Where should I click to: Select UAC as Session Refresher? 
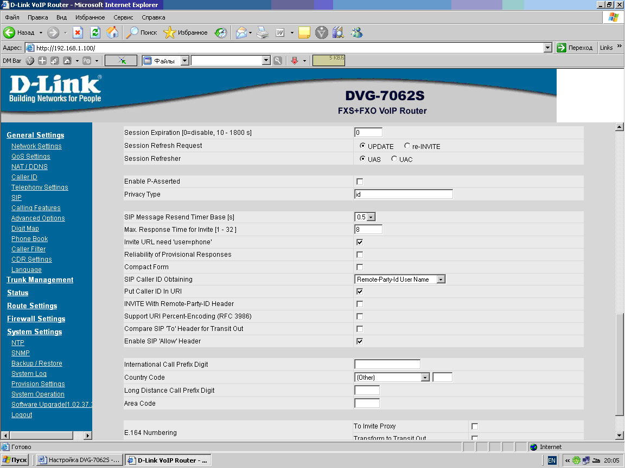[394, 159]
